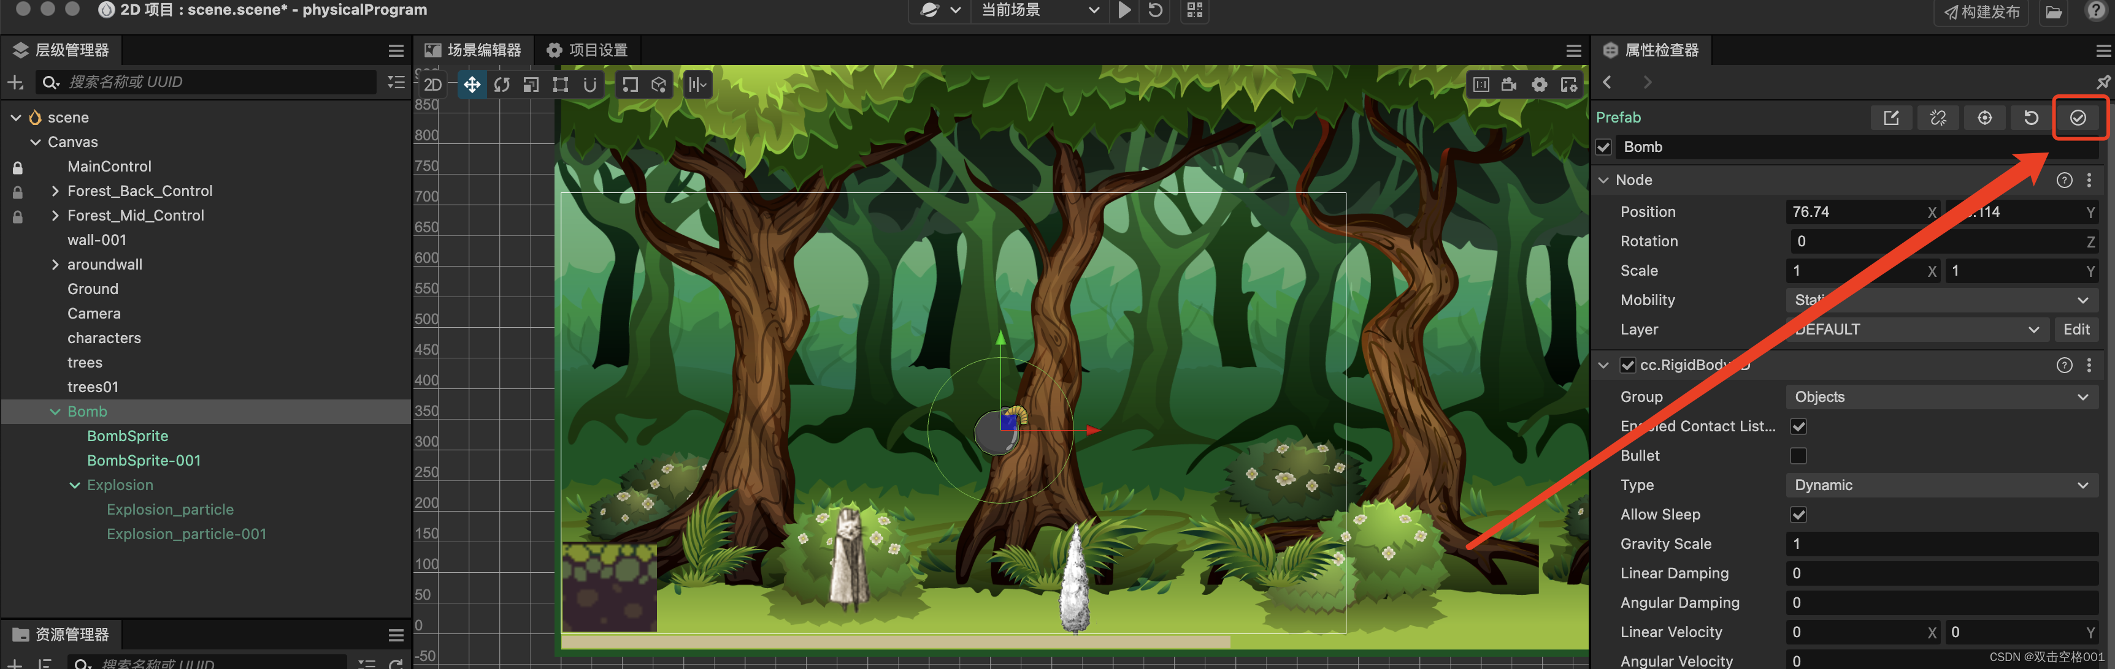
Task: Open the scene camera settings icon
Action: click(x=1509, y=85)
